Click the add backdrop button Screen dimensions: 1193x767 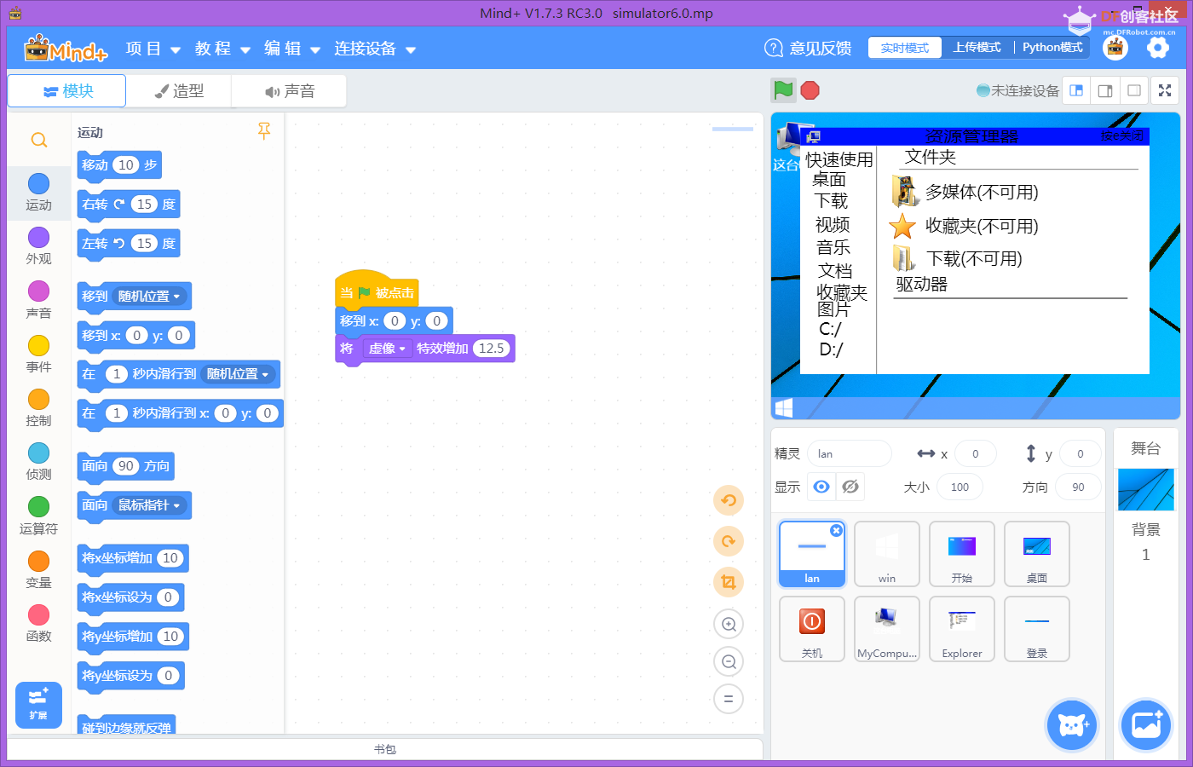pyautogui.click(x=1146, y=725)
